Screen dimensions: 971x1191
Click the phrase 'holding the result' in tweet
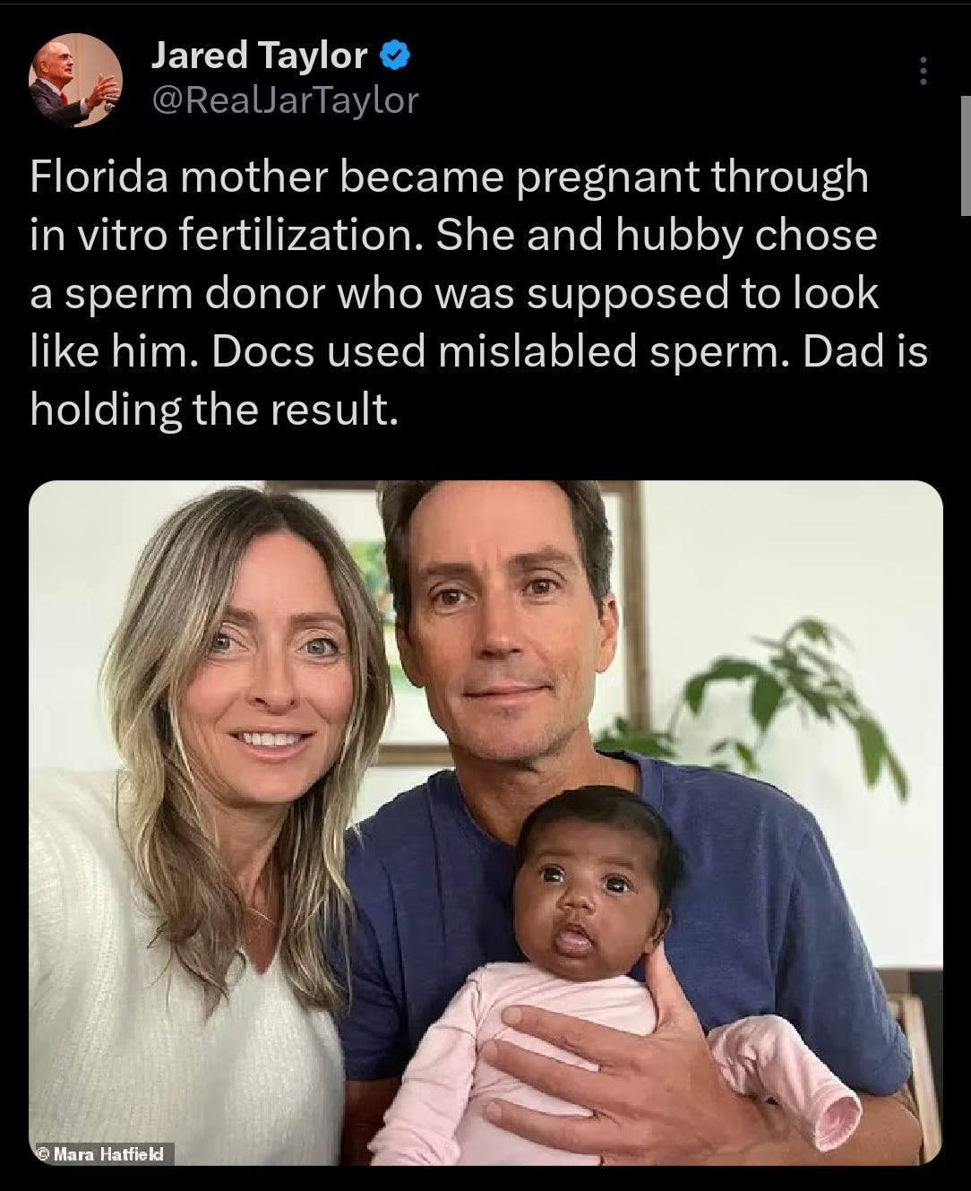(x=212, y=410)
